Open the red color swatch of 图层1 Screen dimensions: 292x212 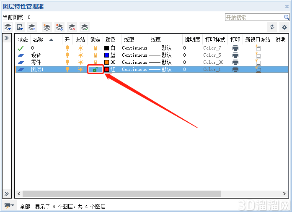(106, 69)
